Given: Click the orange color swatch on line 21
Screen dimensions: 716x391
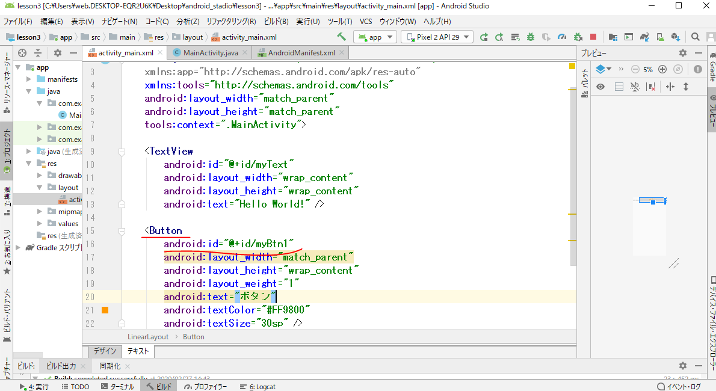Looking at the screenshot, I should coord(105,310).
